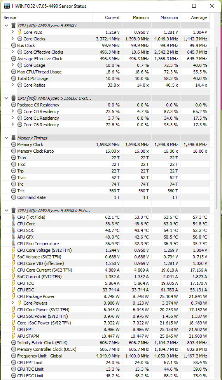Screen dimensions: 222x380
Task: Click the thermometer icon beside CPU Skin Temperature
Action: 14,244
